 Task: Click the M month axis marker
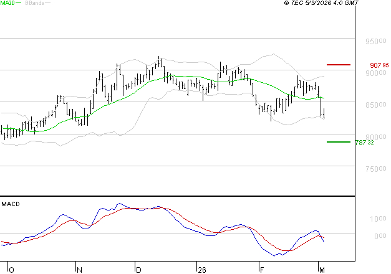click(322, 270)
